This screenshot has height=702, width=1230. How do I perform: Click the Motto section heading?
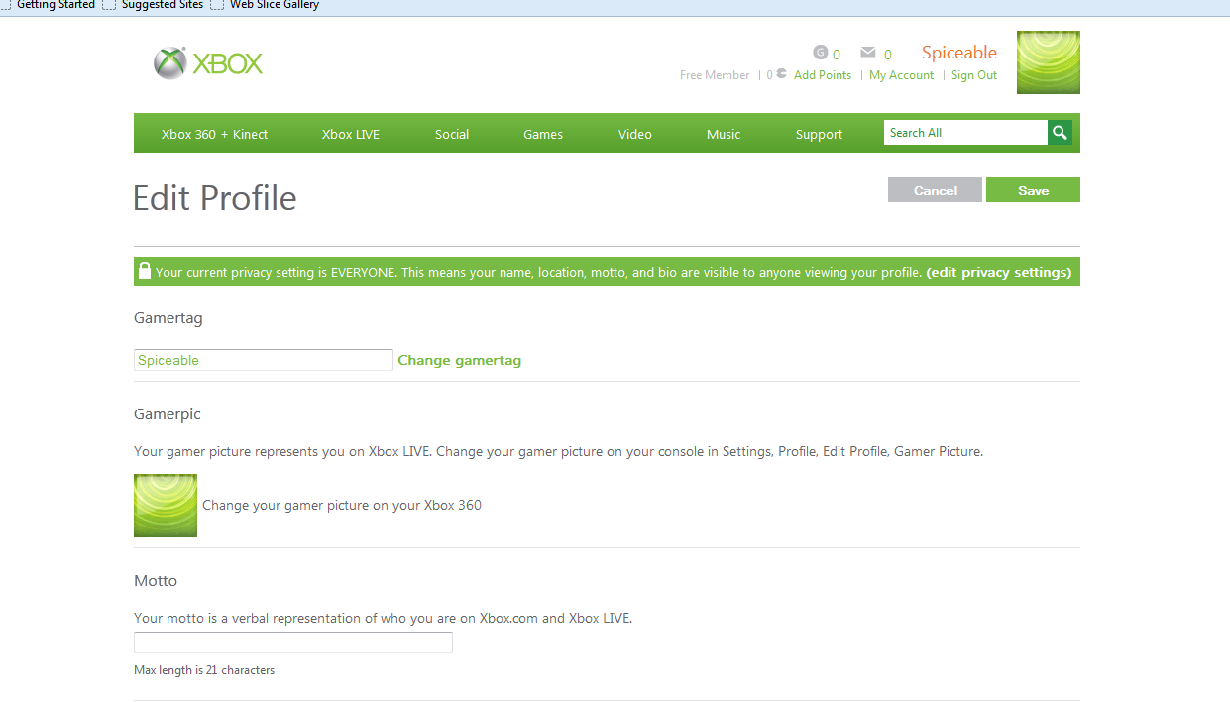(156, 580)
